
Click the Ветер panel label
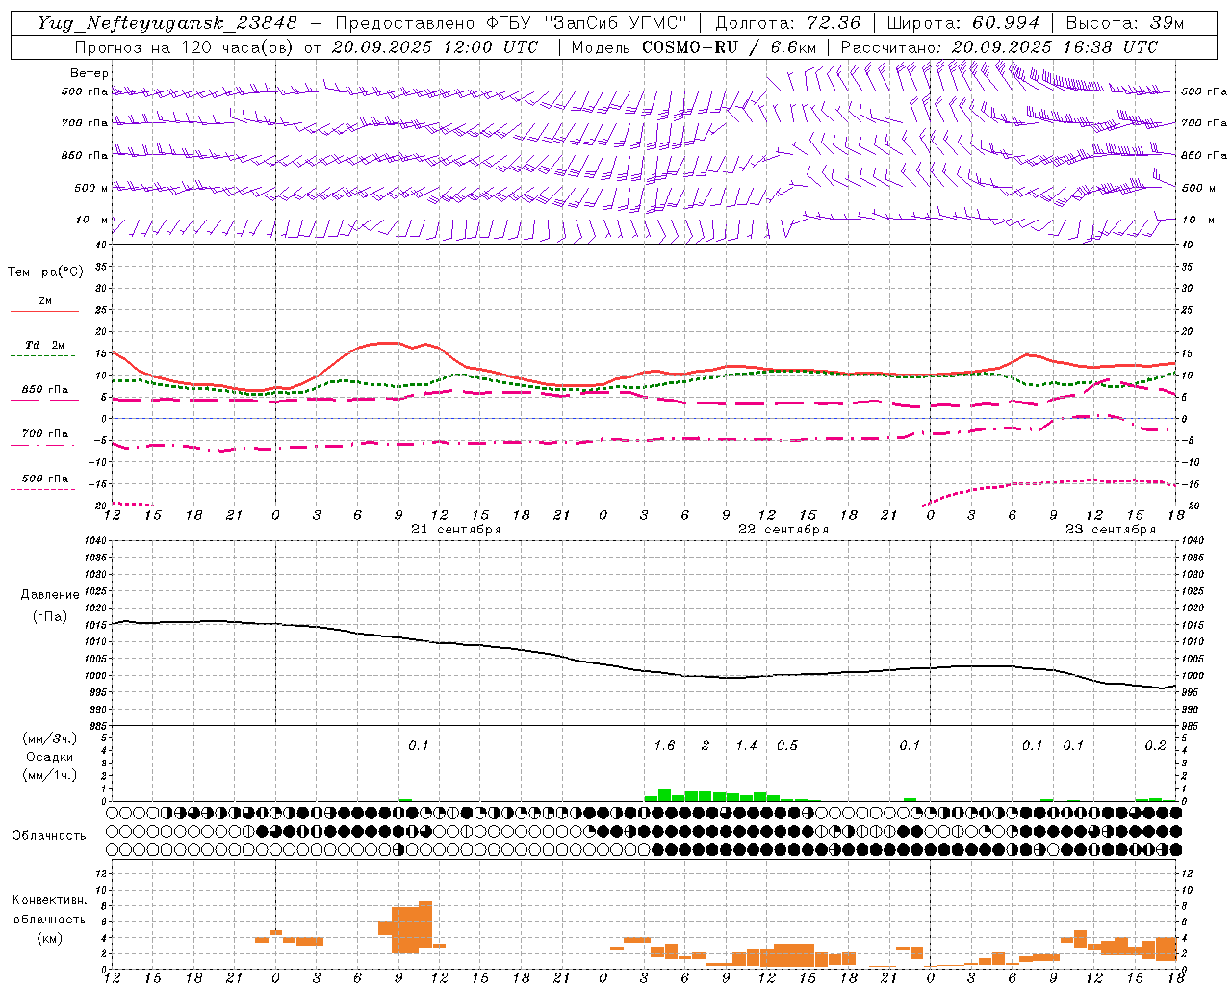pos(90,73)
